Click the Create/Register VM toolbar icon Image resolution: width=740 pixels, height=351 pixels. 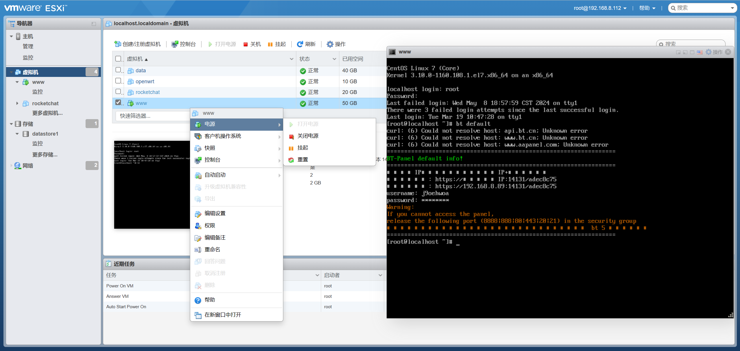[118, 44]
